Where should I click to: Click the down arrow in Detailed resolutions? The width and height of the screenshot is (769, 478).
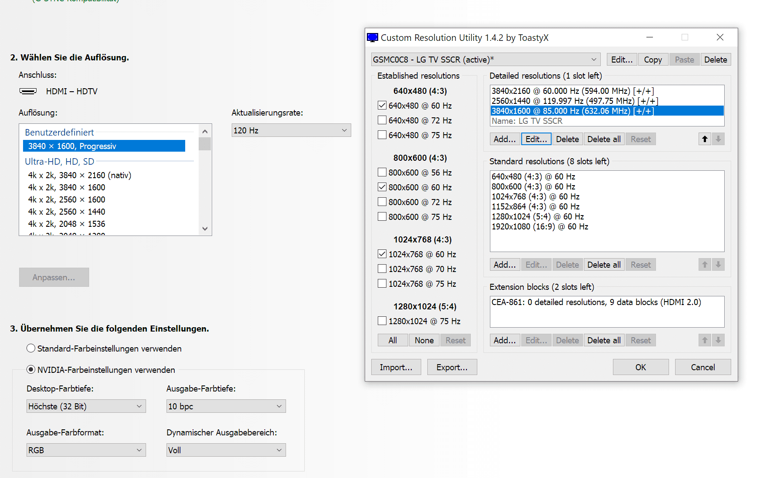[x=718, y=139]
